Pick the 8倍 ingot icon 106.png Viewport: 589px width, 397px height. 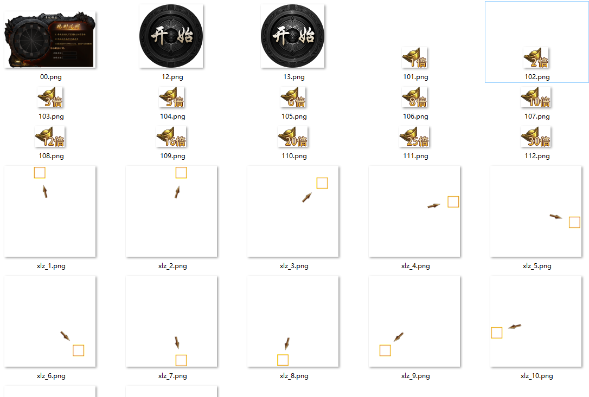(x=415, y=97)
